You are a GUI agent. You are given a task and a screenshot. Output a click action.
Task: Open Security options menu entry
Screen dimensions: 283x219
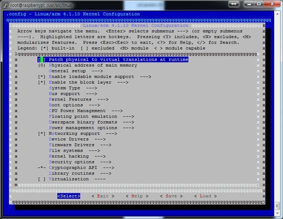click(80, 162)
